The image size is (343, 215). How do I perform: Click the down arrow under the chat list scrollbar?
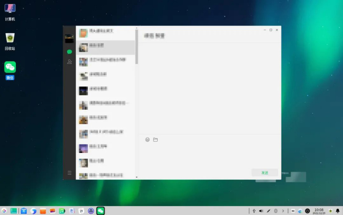click(136, 177)
